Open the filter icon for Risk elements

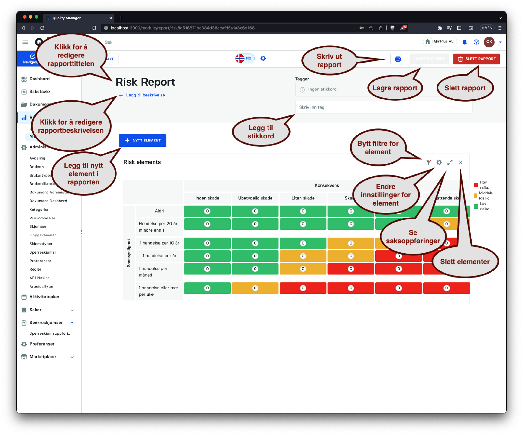428,162
